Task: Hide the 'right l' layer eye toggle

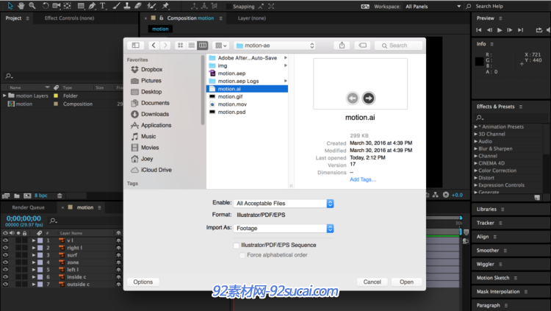Action: coord(5,248)
